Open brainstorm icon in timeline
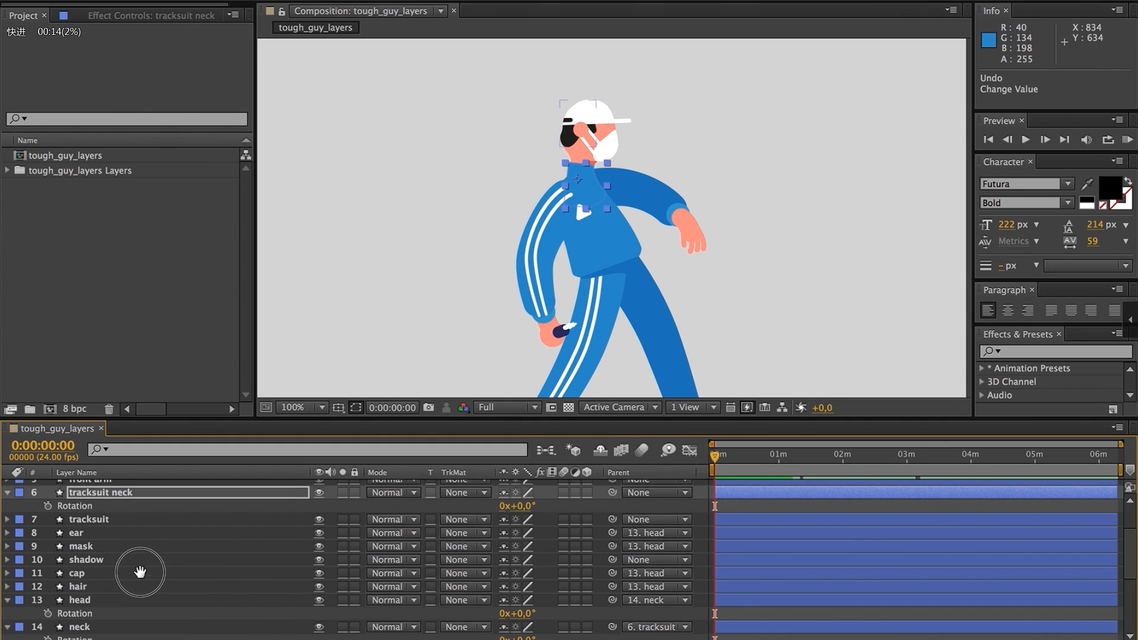Image resolution: width=1138 pixels, height=640 pixels. tap(668, 450)
